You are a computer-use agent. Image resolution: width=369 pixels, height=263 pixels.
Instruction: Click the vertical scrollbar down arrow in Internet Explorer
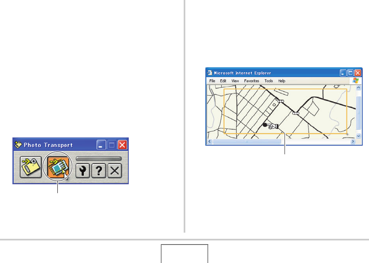(358, 136)
